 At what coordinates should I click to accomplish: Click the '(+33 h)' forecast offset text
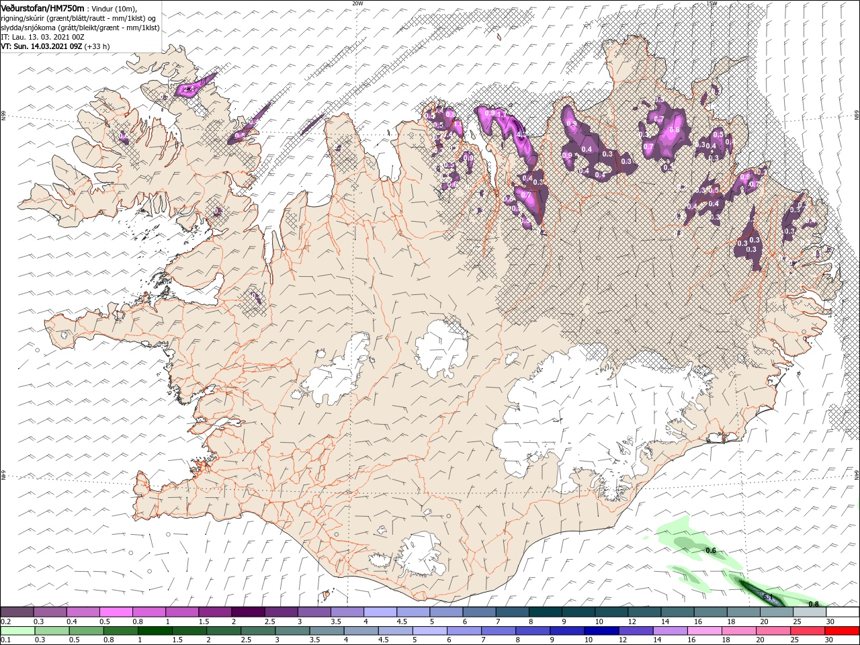coord(97,46)
